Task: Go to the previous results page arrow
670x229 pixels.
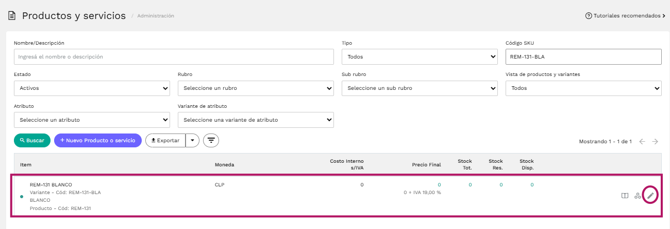Action: tap(642, 142)
